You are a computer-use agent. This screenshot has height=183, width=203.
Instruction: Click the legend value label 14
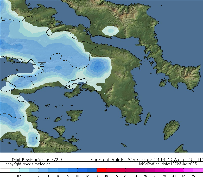click(97, 176)
